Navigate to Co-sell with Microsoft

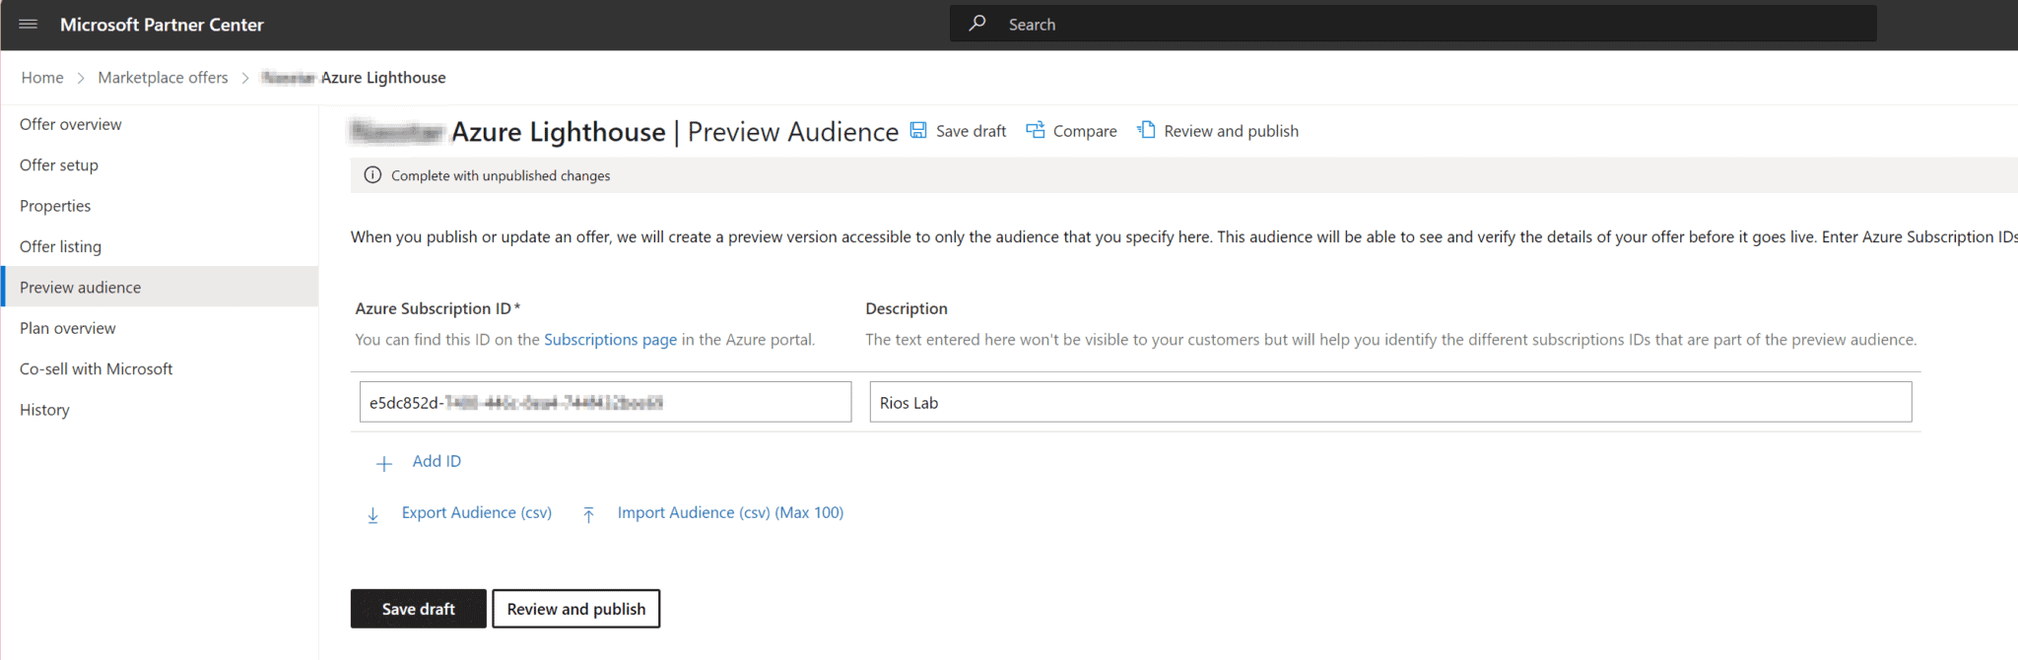point(97,369)
